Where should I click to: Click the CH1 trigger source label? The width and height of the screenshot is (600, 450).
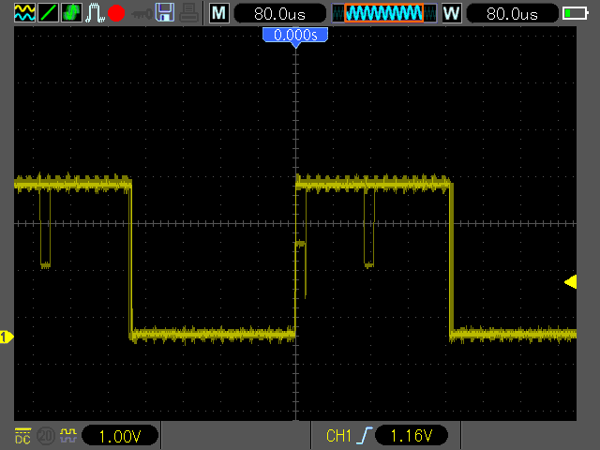(338, 436)
